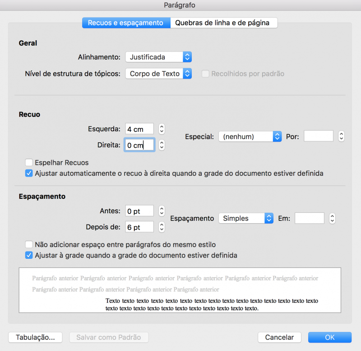Click the Por value stepper arrows

pyautogui.click(x=342, y=136)
